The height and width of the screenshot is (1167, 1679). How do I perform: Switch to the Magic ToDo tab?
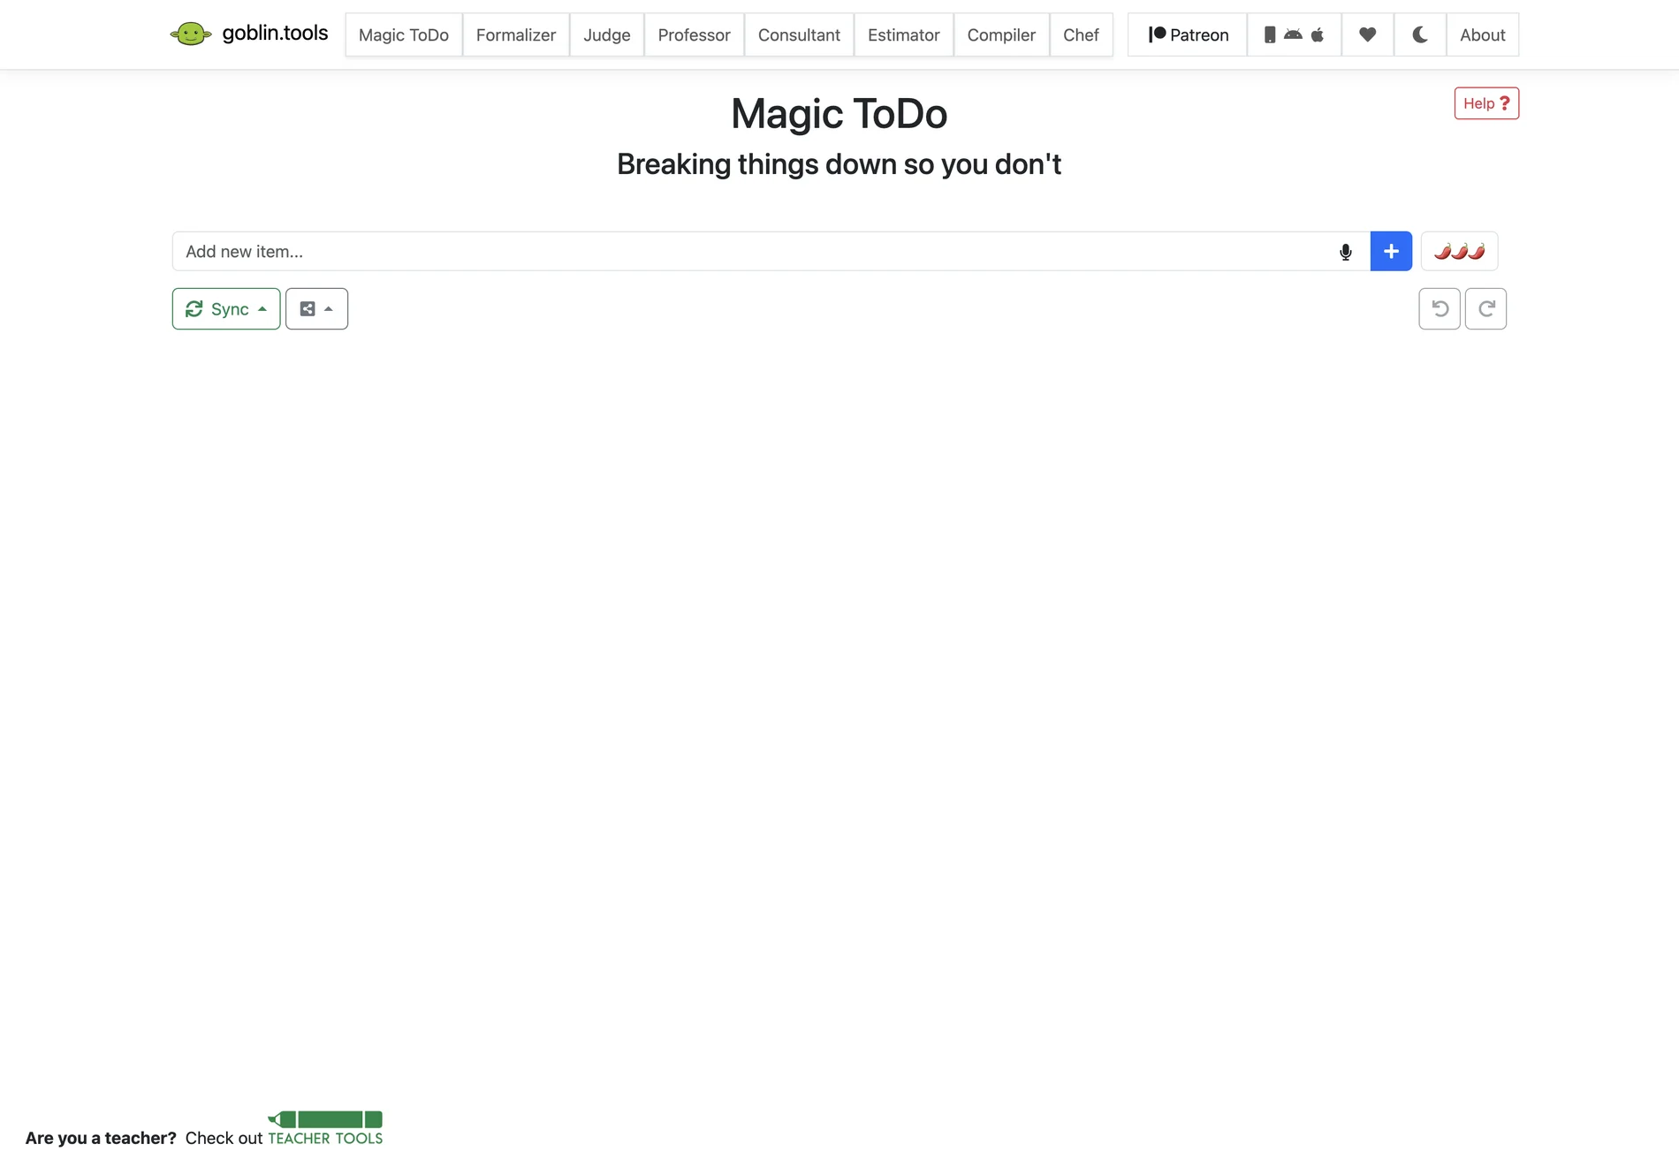pyautogui.click(x=404, y=34)
